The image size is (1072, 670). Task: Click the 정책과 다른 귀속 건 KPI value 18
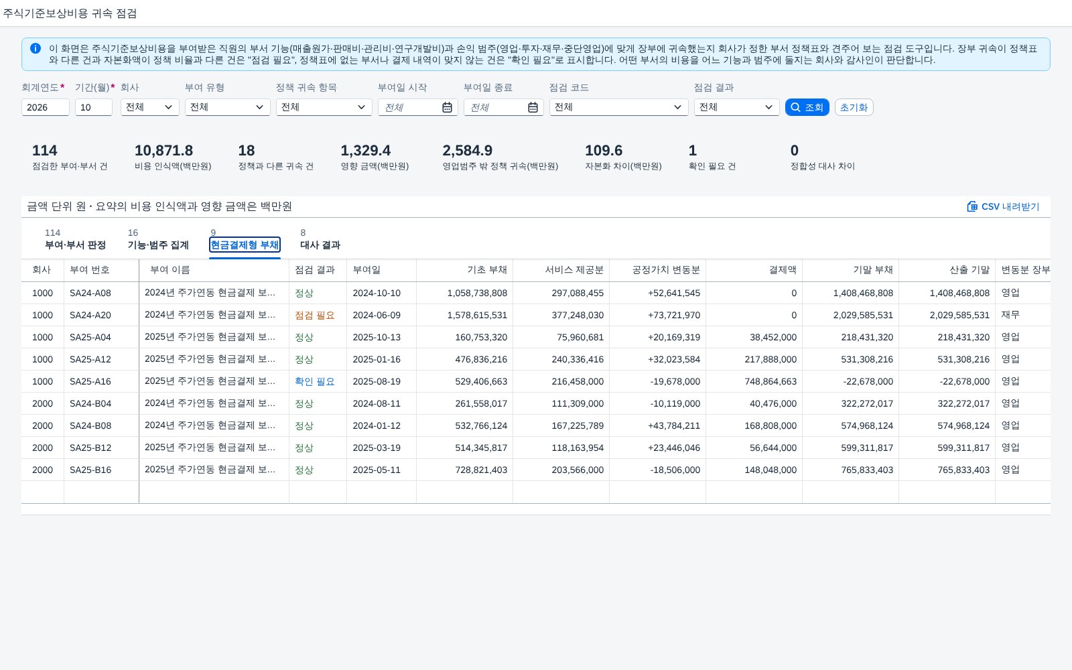(247, 151)
